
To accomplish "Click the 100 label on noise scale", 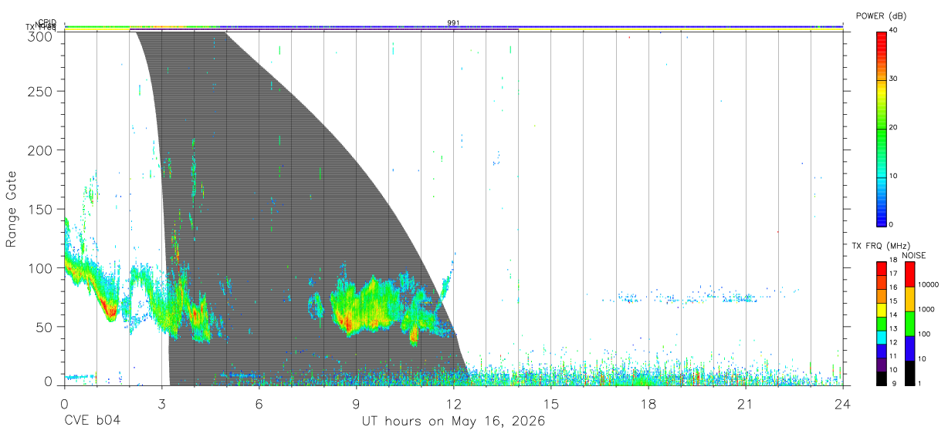I will [x=923, y=334].
